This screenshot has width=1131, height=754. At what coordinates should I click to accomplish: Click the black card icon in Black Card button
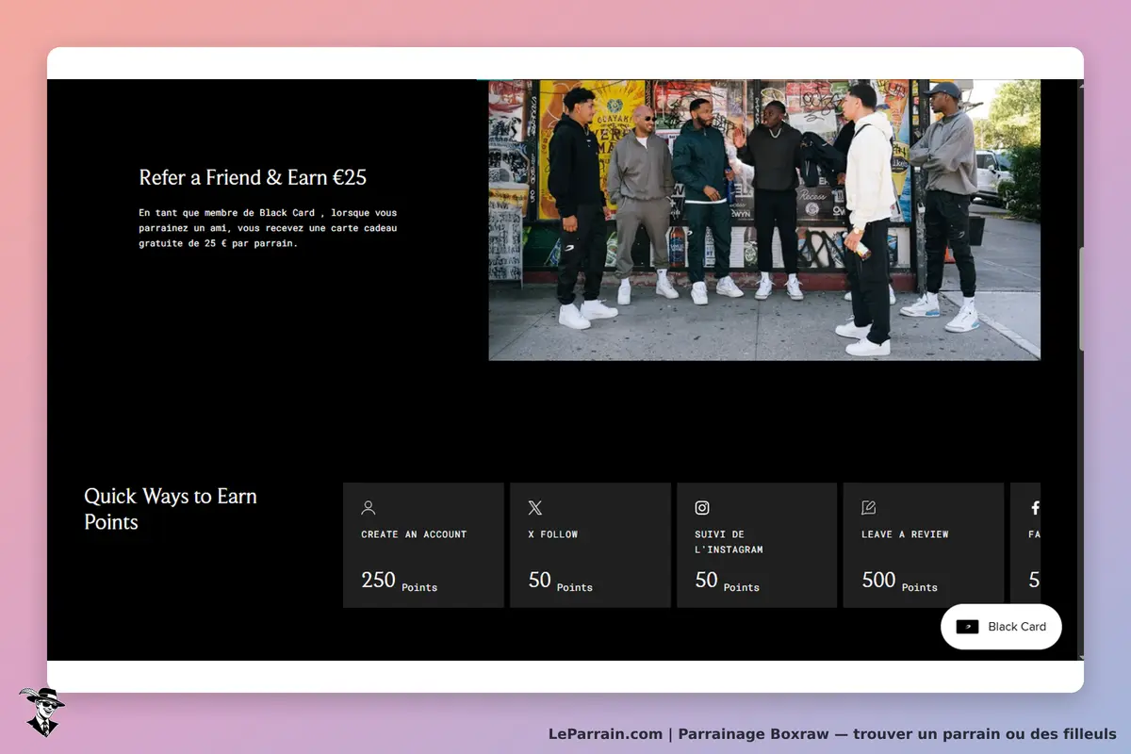(x=967, y=627)
